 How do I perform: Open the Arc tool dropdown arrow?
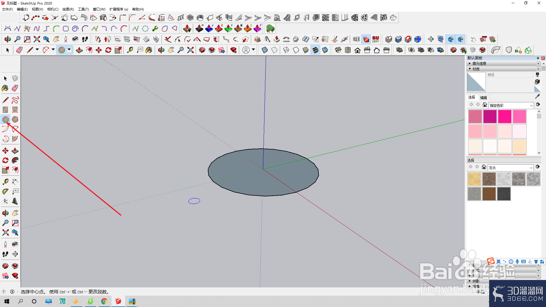pos(53,50)
